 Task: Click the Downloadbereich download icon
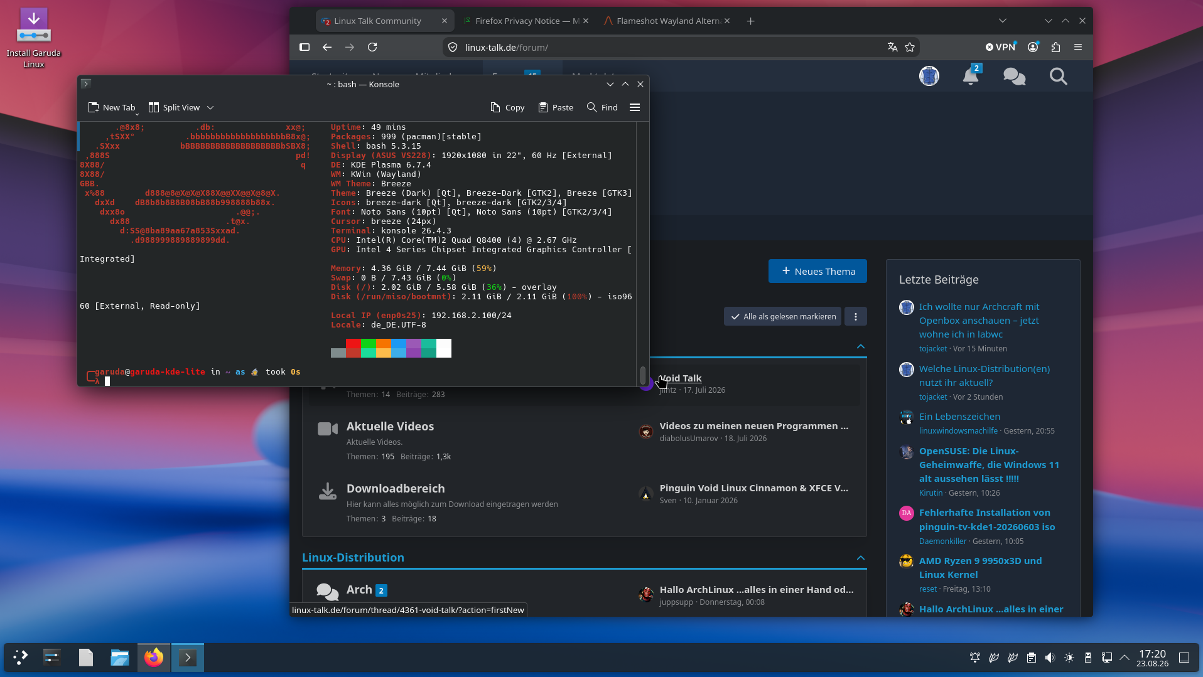click(328, 491)
